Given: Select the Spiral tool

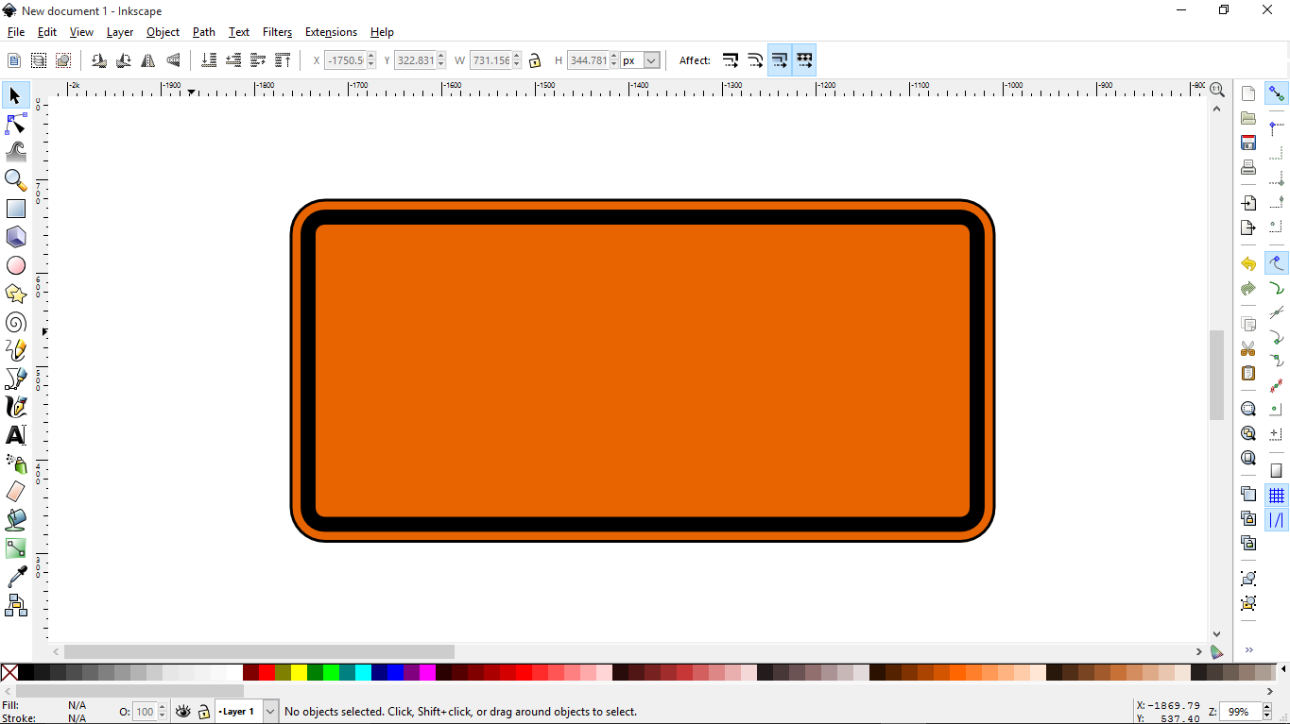Looking at the screenshot, I should click(15, 322).
